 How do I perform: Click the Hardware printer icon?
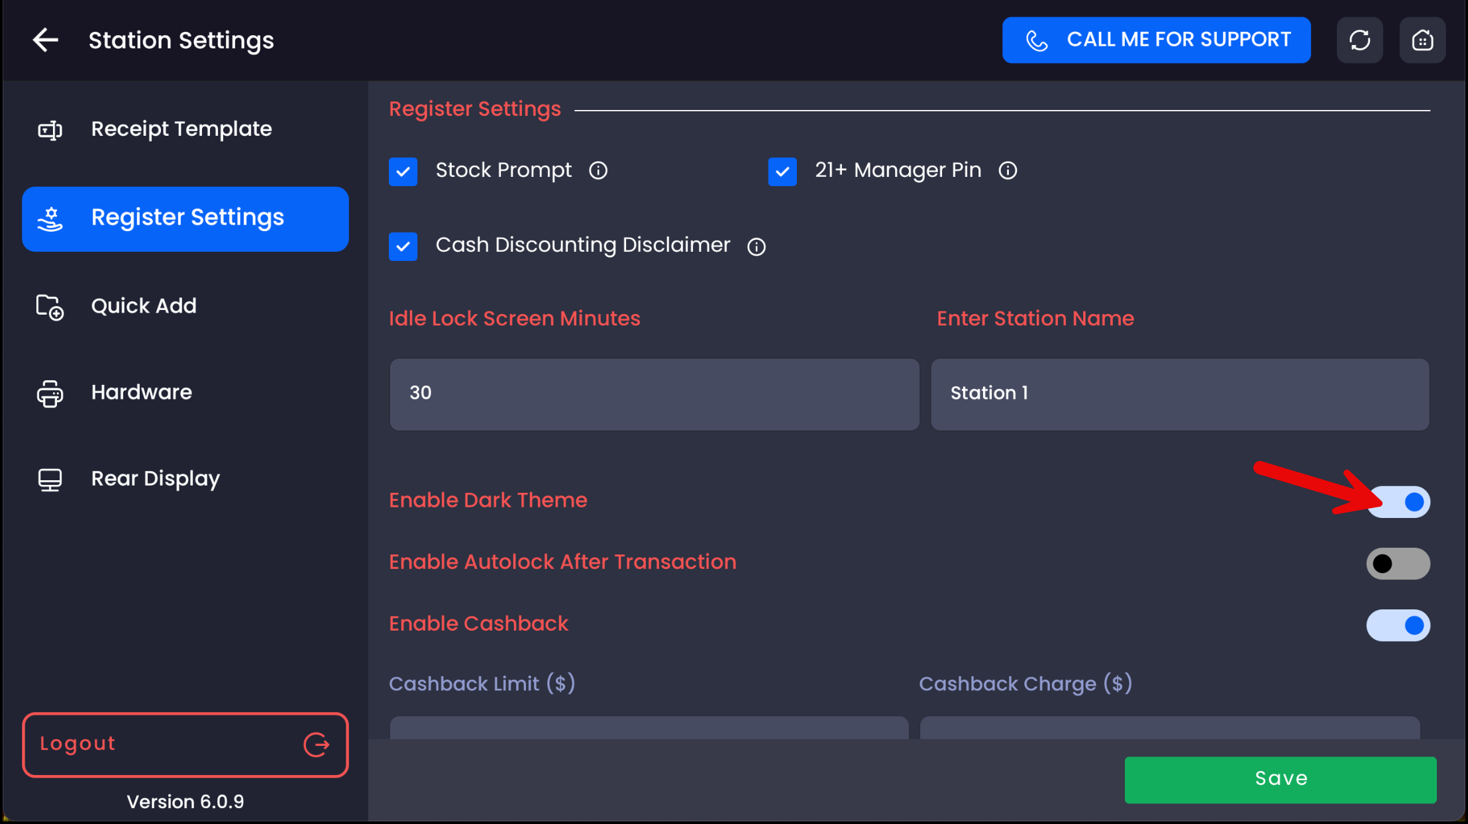pyautogui.click(x=50, y=393)
